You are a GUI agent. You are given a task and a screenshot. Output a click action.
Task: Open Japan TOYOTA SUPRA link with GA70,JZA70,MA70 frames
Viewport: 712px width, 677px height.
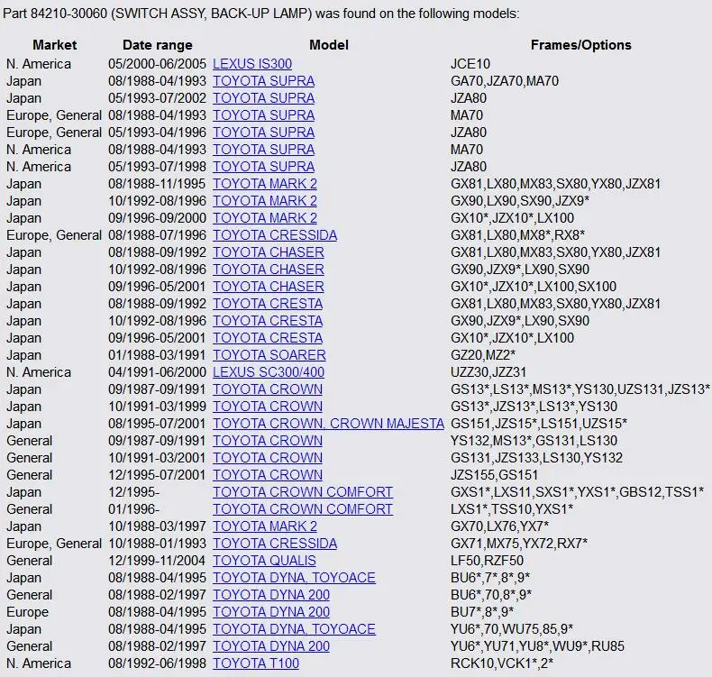tap(263, 81)
